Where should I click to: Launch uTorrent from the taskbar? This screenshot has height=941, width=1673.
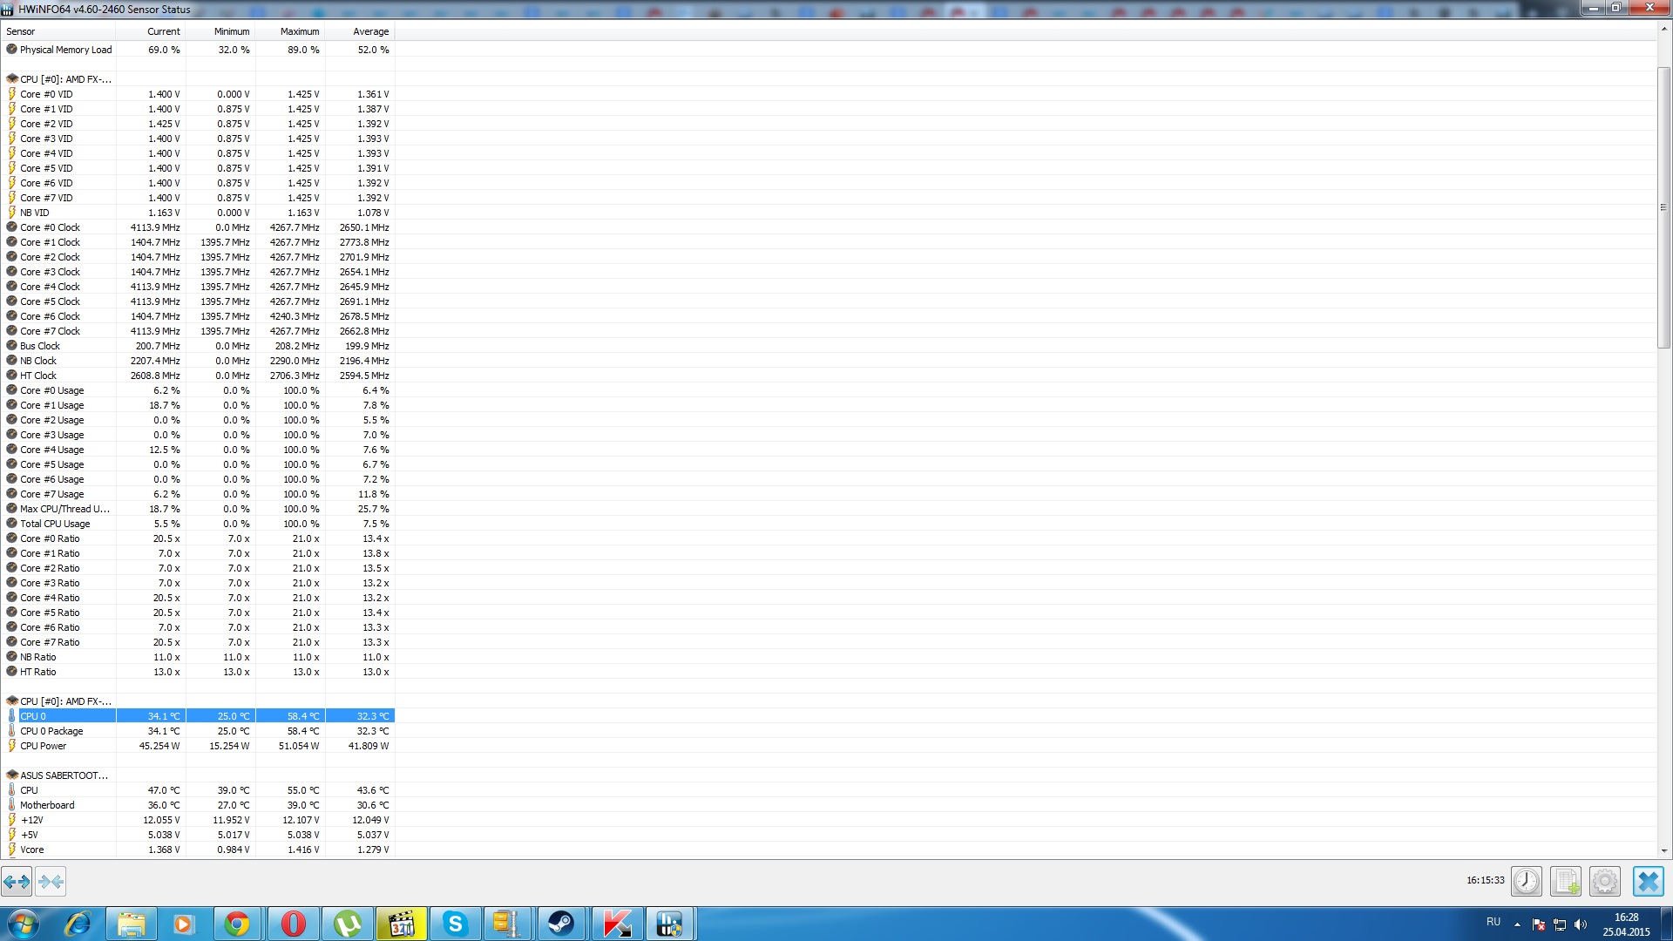347,924
